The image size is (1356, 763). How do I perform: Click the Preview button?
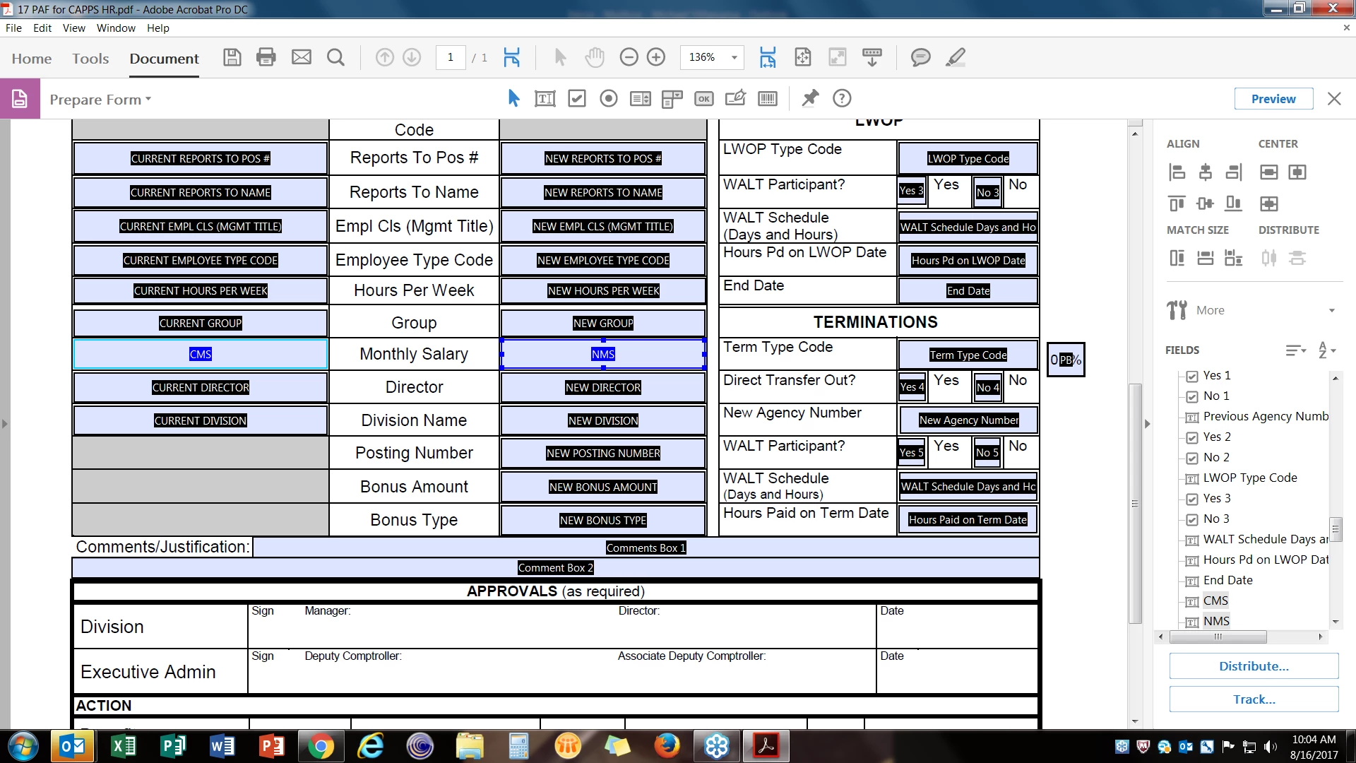pos(1273,99)
